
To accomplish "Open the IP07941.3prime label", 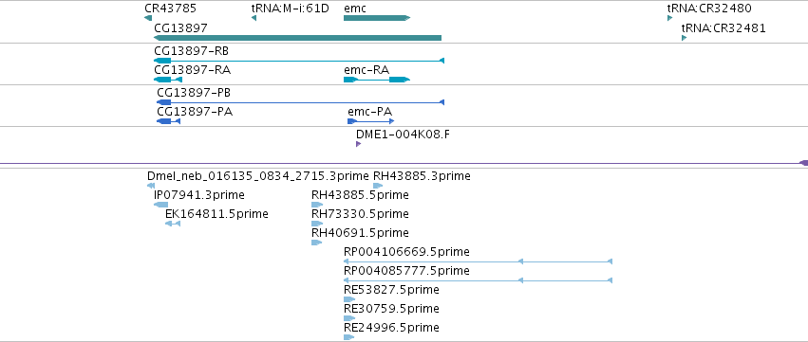I will pyautogui.click(x=199, y=195).
